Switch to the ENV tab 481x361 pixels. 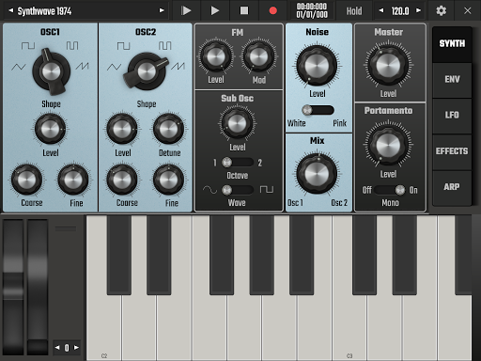pos(452,79)
